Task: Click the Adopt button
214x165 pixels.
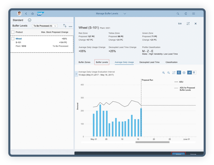Action: (x=178, y=154)
